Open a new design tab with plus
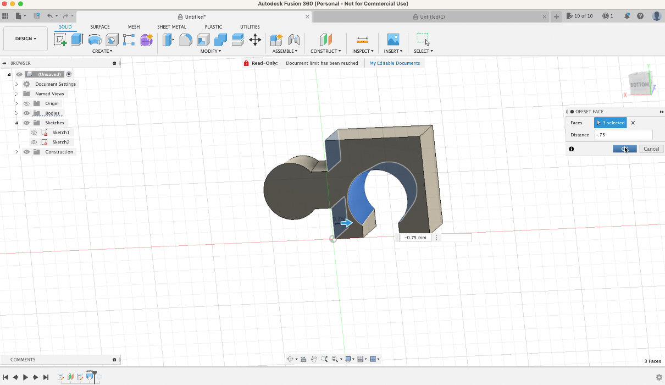 [x=557, y=16]
